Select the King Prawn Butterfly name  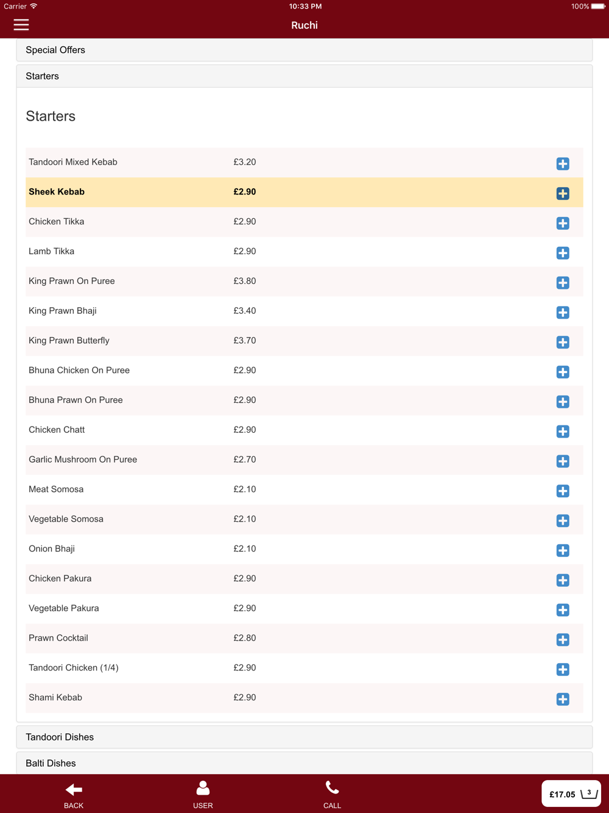(x=69, y=341)
